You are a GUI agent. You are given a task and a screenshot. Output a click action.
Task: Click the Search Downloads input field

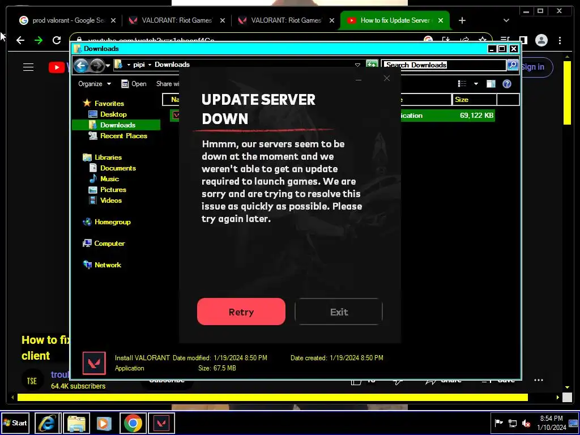[443, 65]
